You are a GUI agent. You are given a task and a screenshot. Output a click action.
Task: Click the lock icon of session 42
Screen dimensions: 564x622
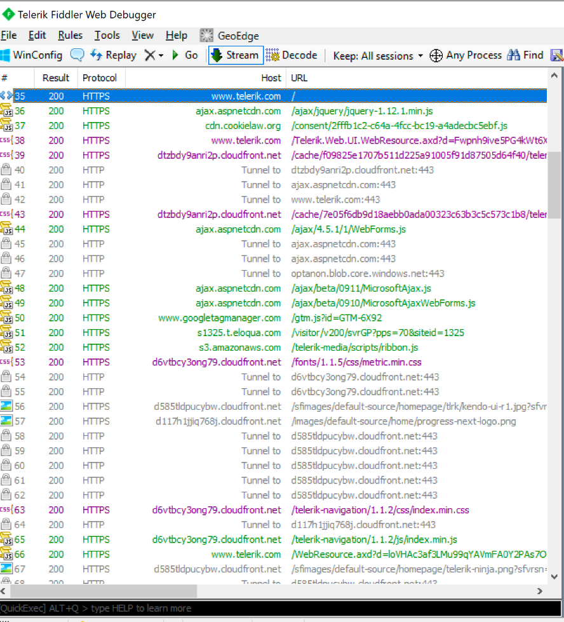[6, 199]
